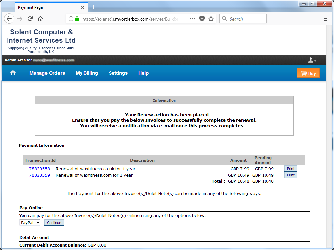This screenshot has width=334, height=250.
Task: Go back to the previous page
Action: pyautogui.click(x=9, y=19)
